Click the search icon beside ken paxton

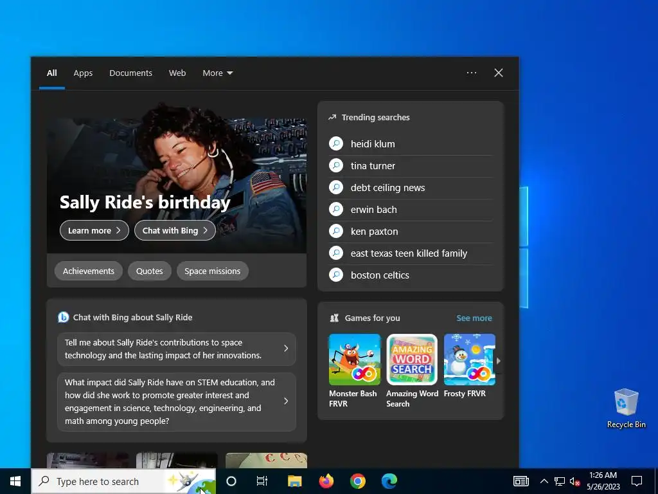coord(335,231)
